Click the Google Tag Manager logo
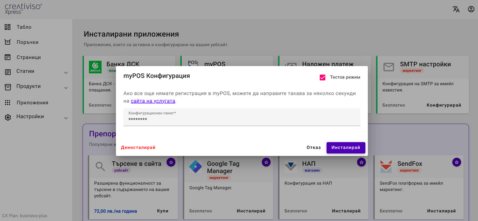This screenshot has height=221, width=478. pos(196,166)
